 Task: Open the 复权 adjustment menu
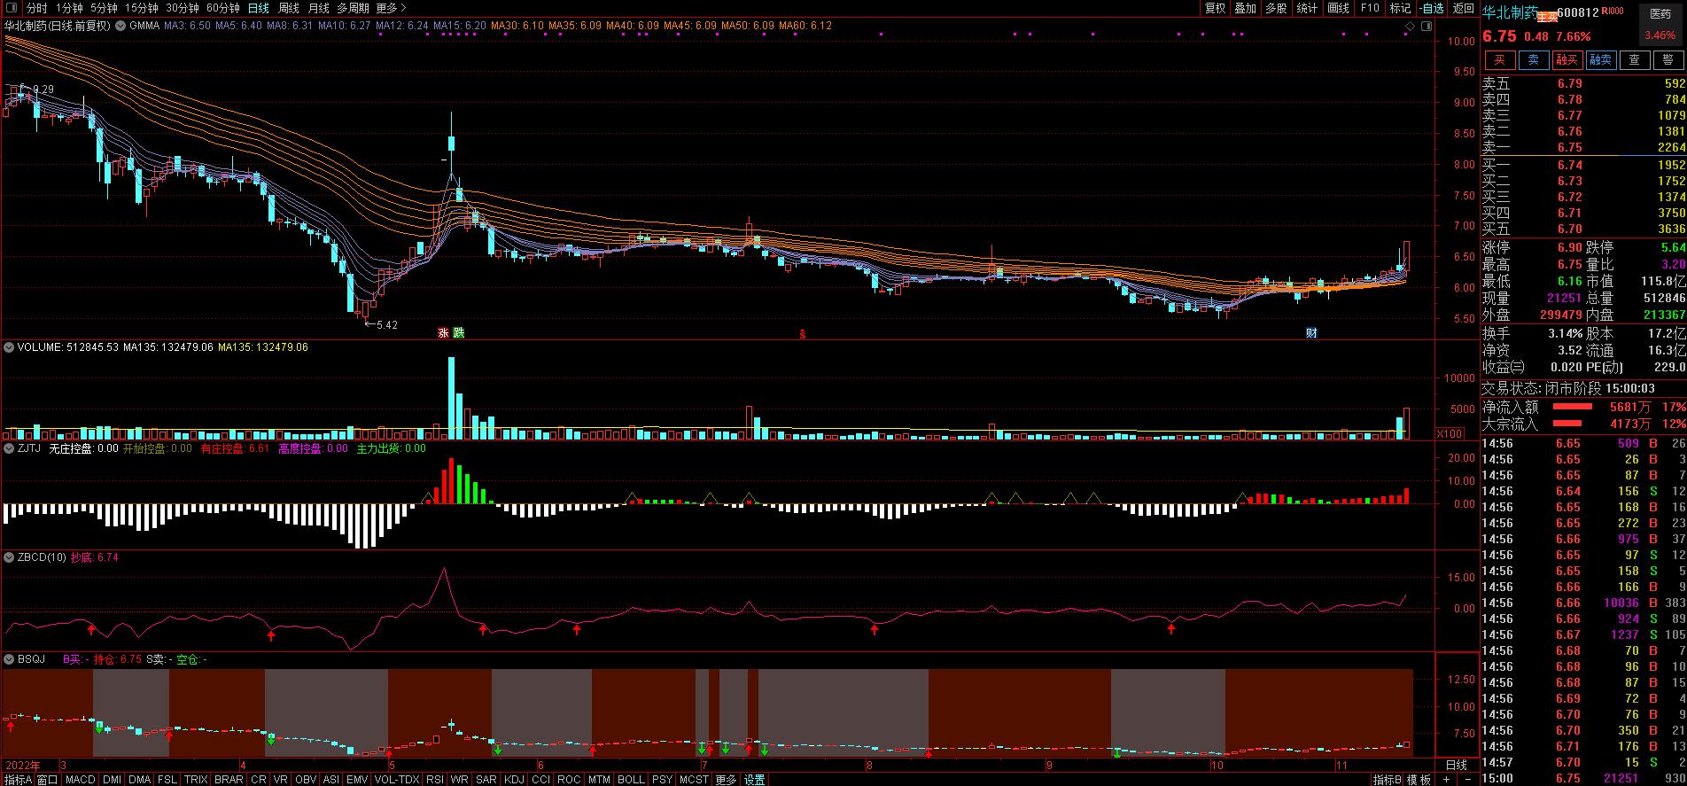[x=1215, y=8]
